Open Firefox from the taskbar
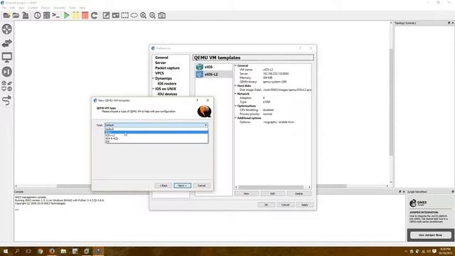Screen dimensions: 455x256 point(52,251)
